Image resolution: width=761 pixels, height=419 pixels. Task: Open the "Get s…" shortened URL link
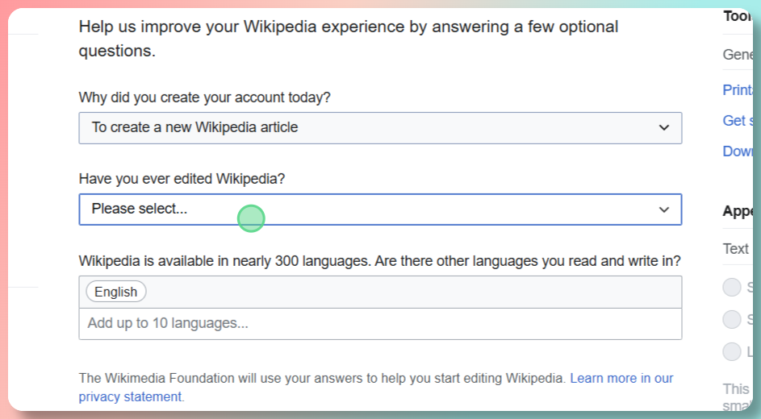pos(738,120)
